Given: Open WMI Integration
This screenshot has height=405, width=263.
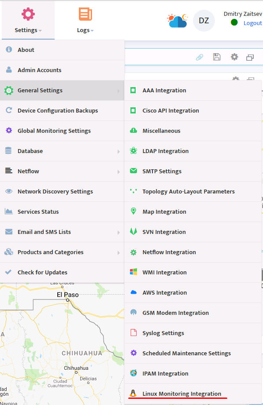Looking at the screenshot, I should [193, 273].
